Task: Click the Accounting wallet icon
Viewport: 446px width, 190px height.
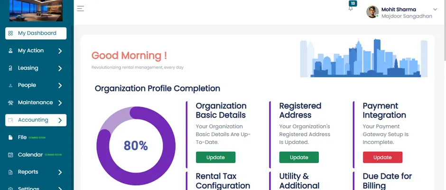Action: pyautogui.click(x=10, y=120)
